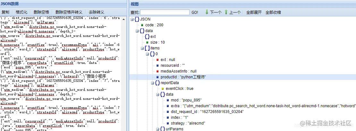Viewport: 356px width, 131px height.
Task: Click 全部展开 to expand all nodes
Action: [254, 12]
